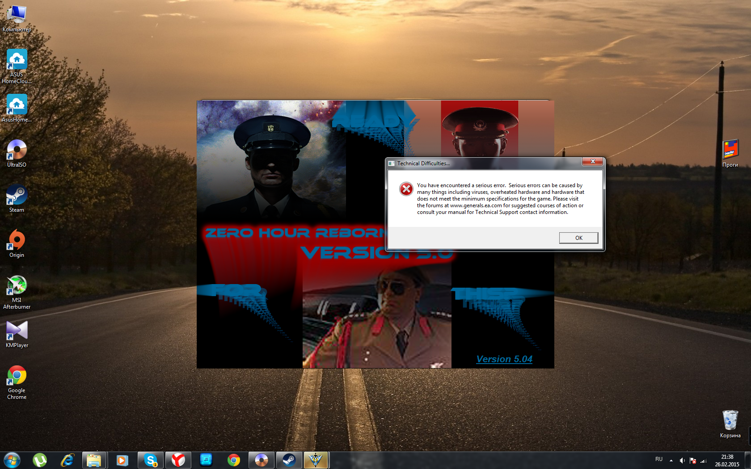Open uTorrent from the taskbar
751x469 pixels.
(x=40, y=460)
